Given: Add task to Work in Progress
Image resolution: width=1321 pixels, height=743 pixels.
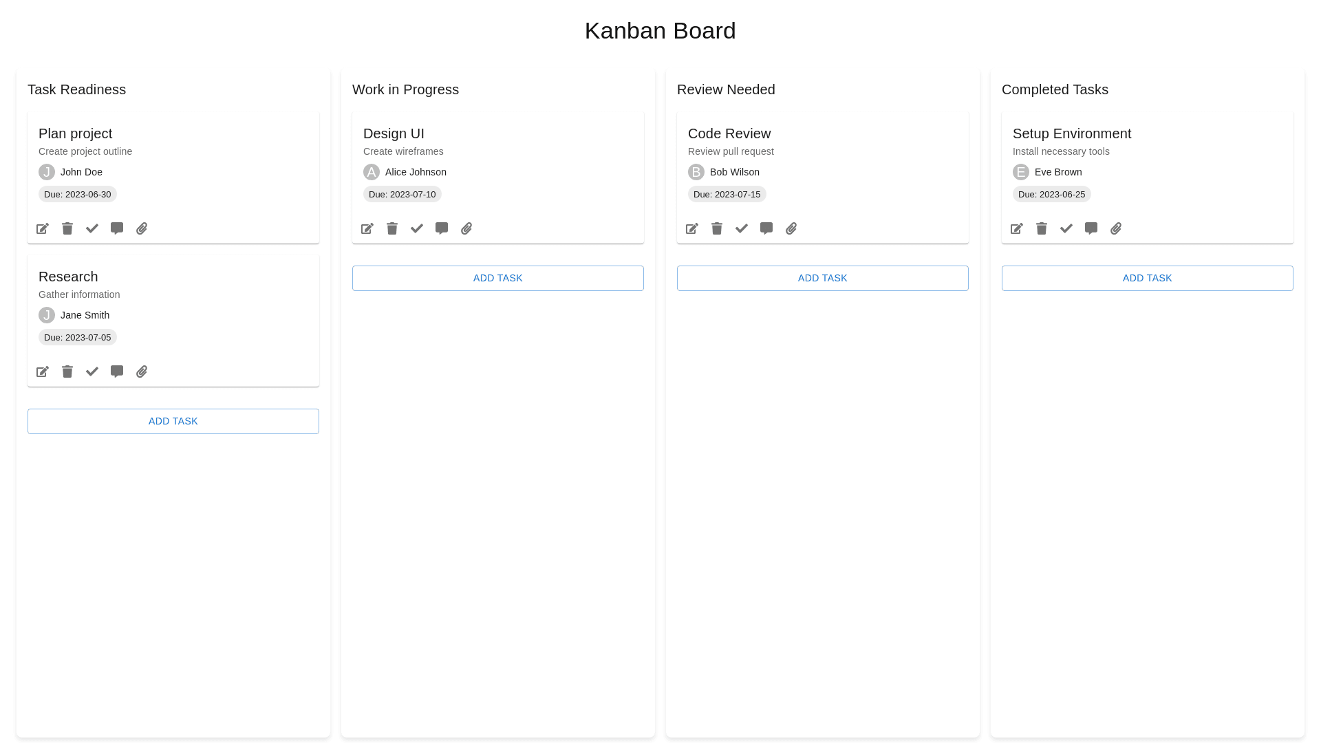Looking at the screenshot, I should tap(498, 278).
